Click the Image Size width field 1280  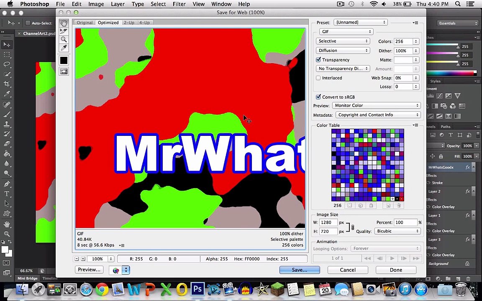[x=328, y=222]
